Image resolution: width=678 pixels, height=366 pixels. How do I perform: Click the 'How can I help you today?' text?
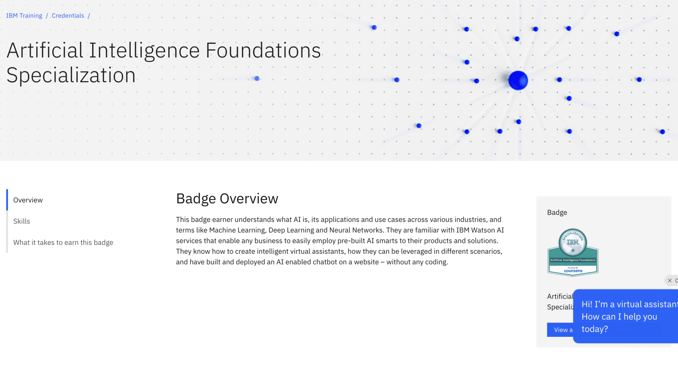pyautogui.click(x=619, y=323)
